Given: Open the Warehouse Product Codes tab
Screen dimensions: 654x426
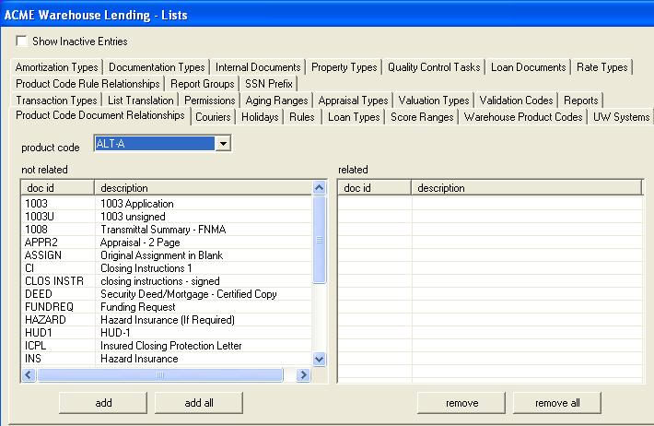Looking at the screenshot, I should pos(523,117).
